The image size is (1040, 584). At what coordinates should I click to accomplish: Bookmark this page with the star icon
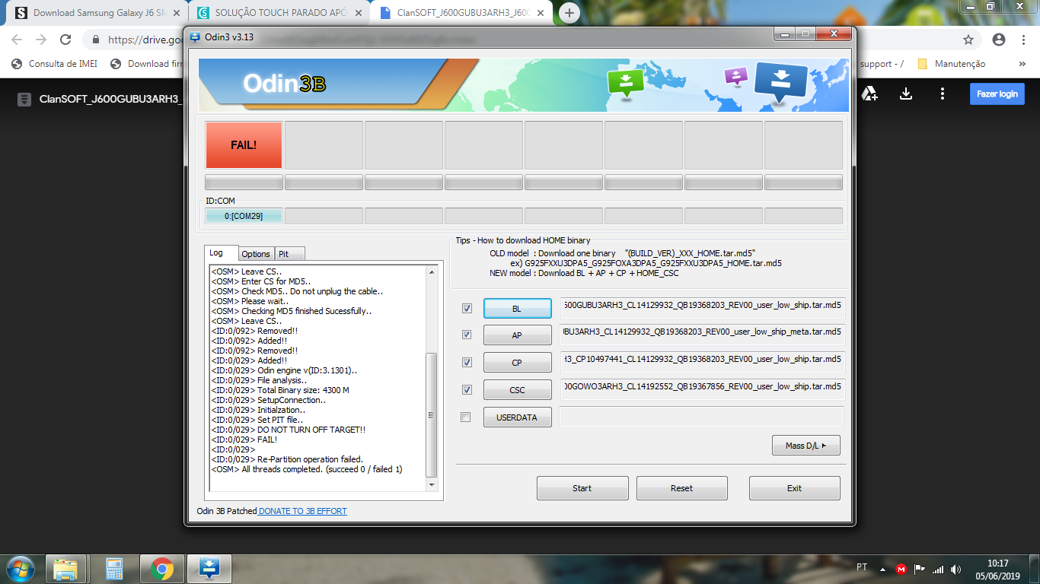point(968,40)
